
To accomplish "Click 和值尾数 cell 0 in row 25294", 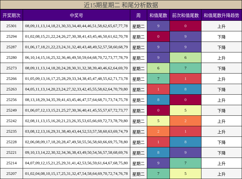I will 158,36.
